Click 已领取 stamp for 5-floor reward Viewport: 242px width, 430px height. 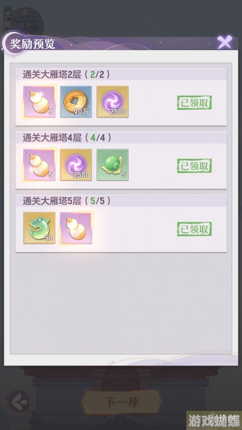[194, 229]
